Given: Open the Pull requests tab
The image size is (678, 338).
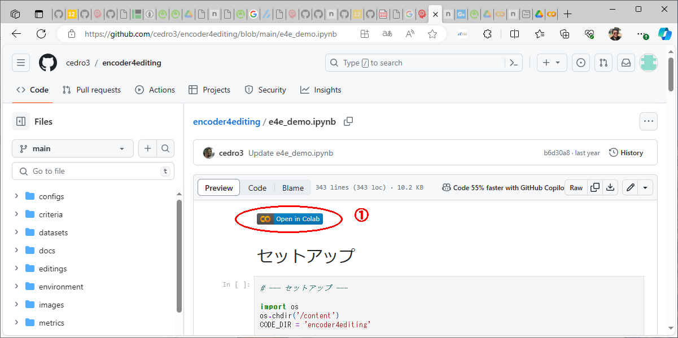Looking at the screenshot, I should point(91,90).
